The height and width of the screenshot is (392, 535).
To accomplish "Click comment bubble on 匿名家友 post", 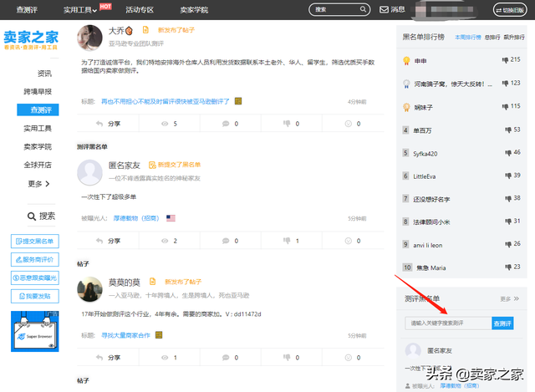I will point(226,241).
